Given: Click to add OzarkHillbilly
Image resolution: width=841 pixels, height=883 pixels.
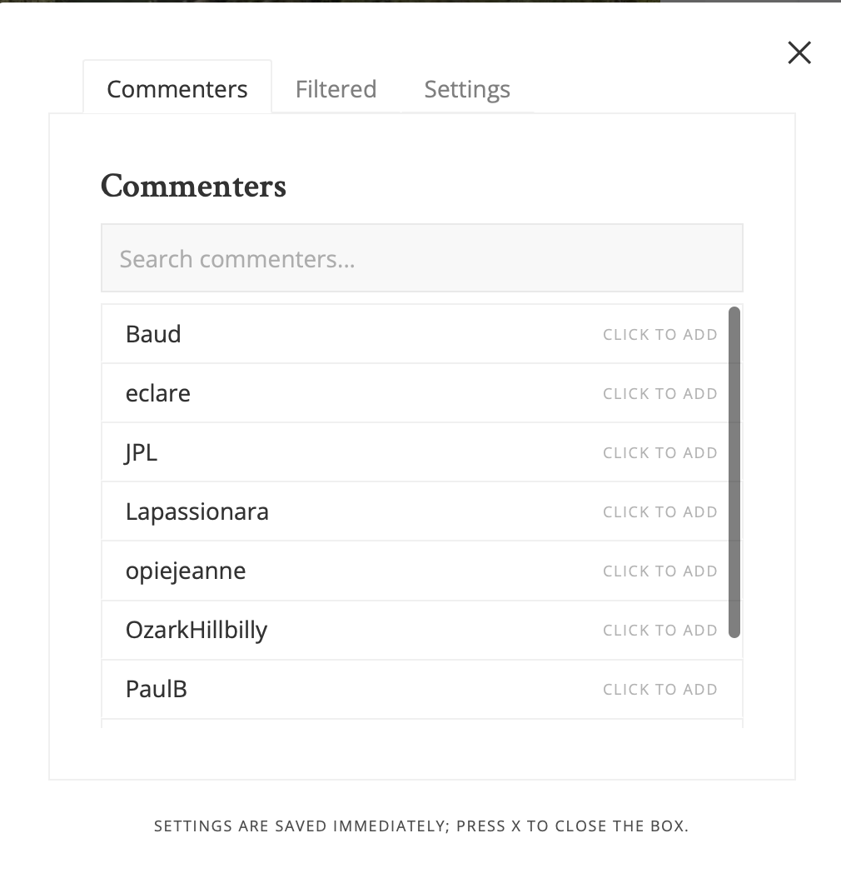Looking at the screenshot, I should 660,630.
